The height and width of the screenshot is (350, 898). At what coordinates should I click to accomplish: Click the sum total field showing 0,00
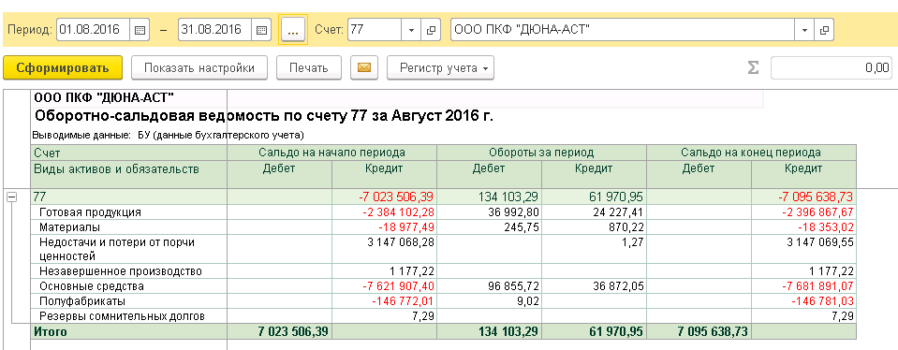pos(832,68)
